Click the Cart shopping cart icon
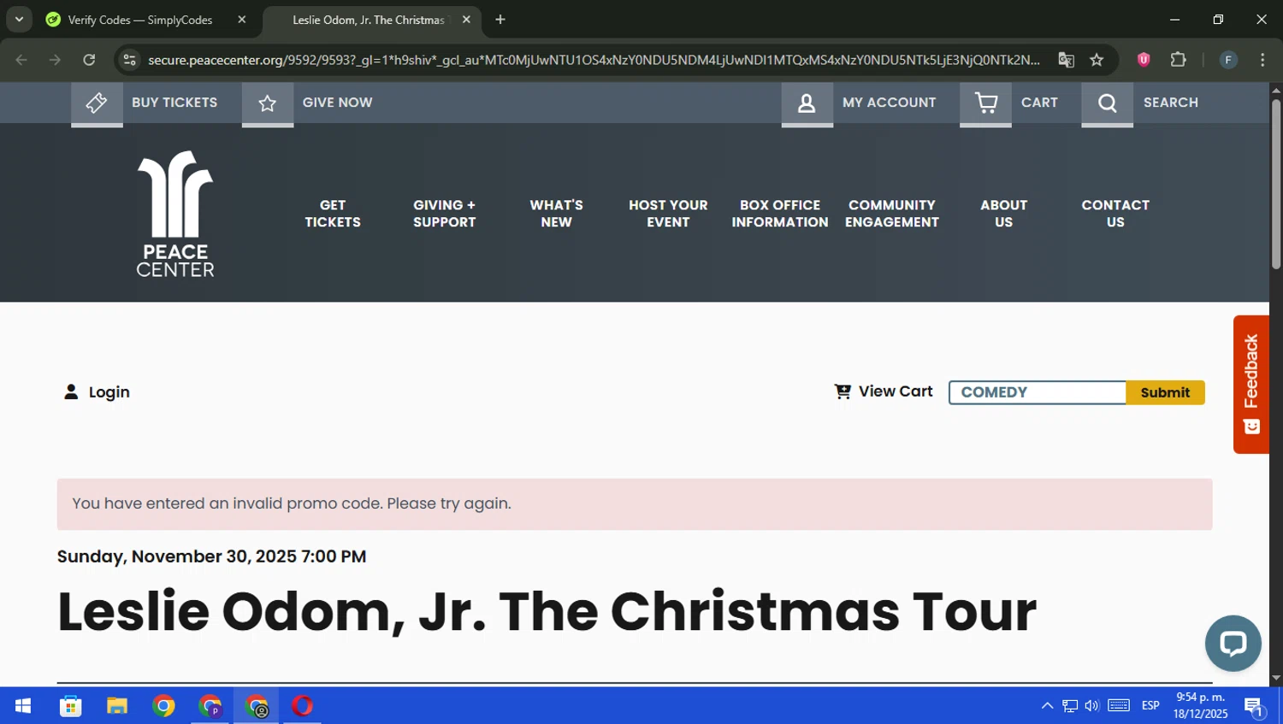Screen dimensions: 1283x724 (x=985, y=103)
